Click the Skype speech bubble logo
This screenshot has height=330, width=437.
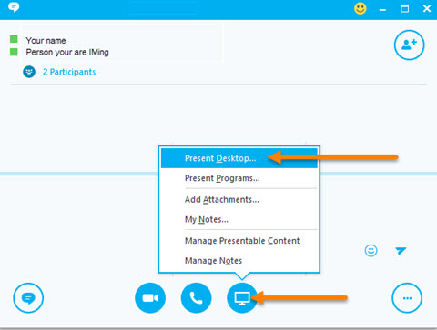pos(14,7)
